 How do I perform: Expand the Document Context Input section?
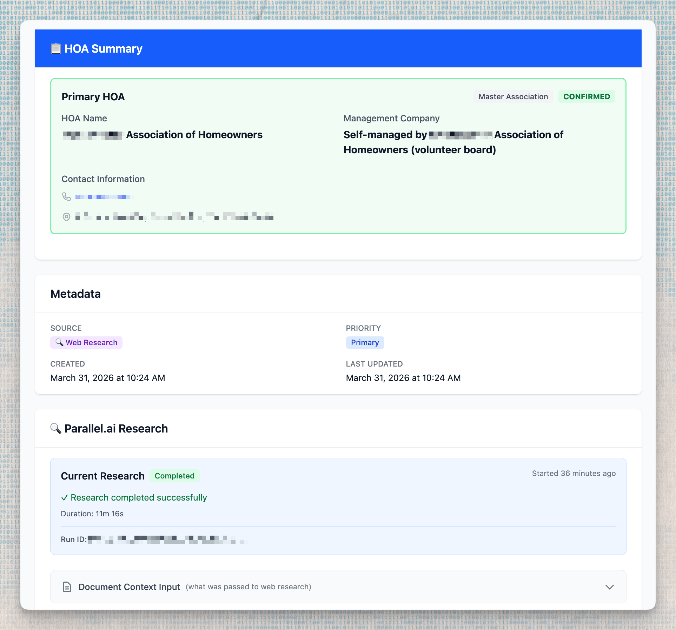[610, 587]
